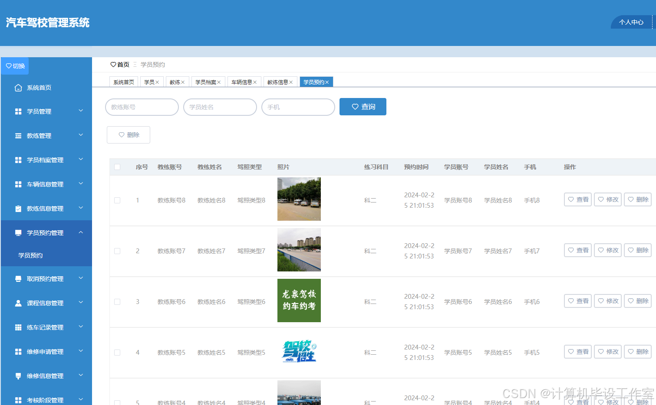Screen dimensions: 656x405
Task: Check the checkbox for row 教练账号6
Action: coord(117,302)
